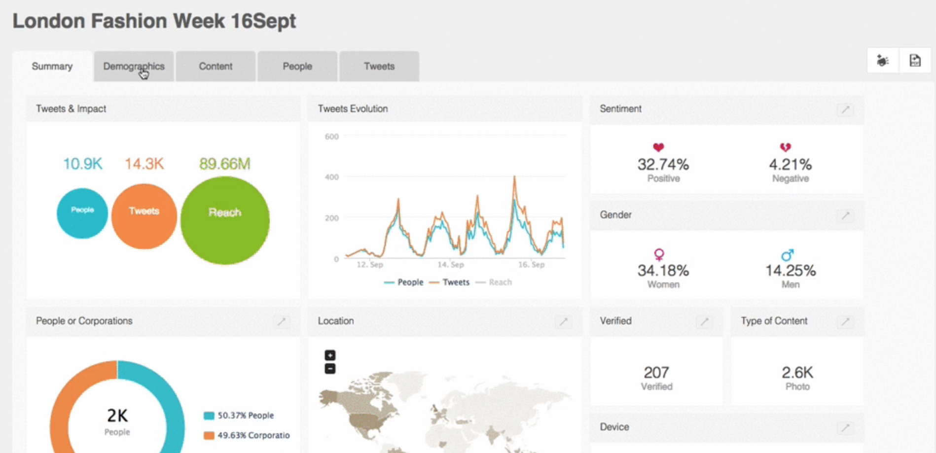Click the negative broken heart icon
The height and width of the screenshot is (453, 936).
pyautogui.click(x=785, y=147)
